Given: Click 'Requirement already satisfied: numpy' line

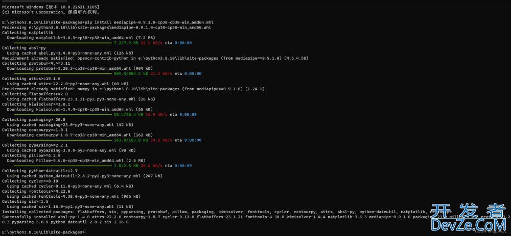Looking at the screenshot, I should pos(134,89).
